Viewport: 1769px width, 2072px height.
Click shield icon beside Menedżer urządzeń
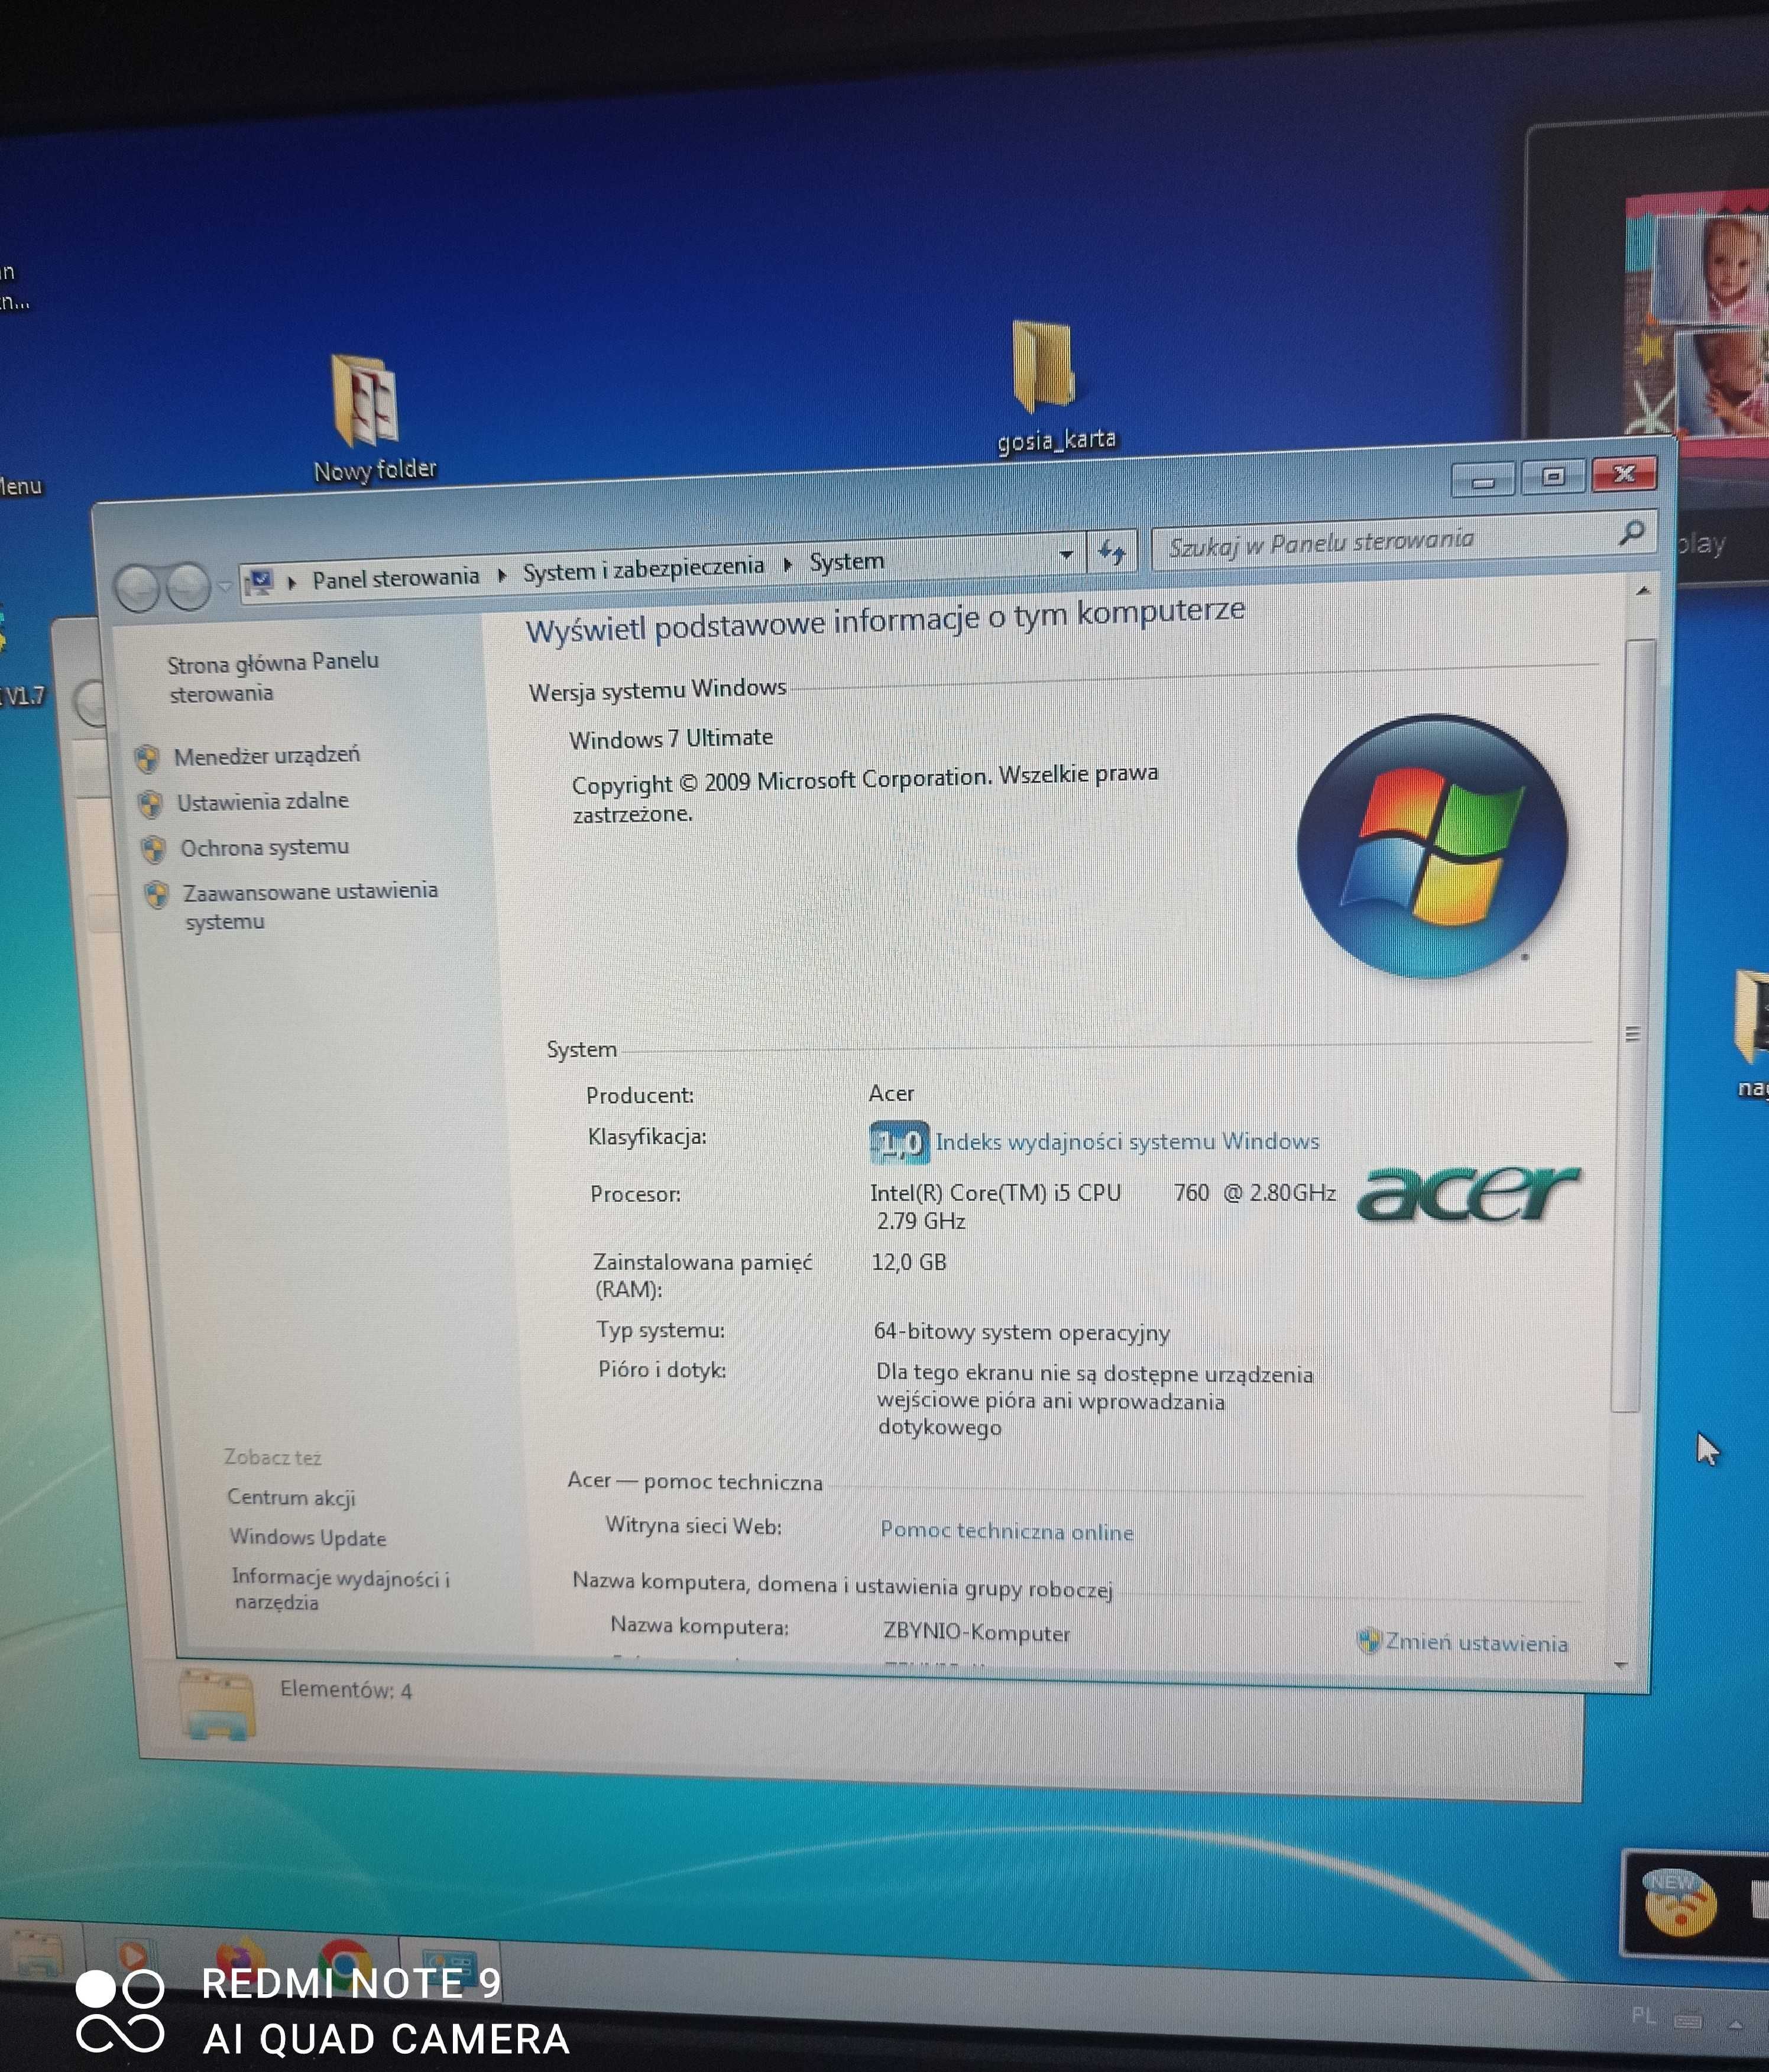[147, 759]
